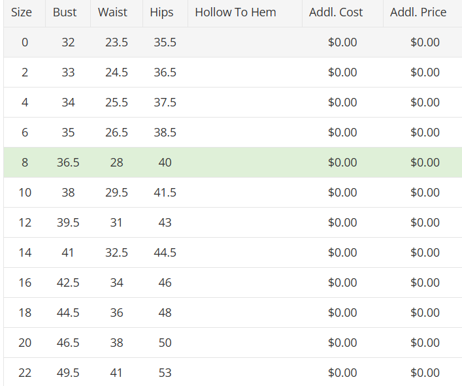Click the Waist column header
The image size is (462, 386).
[x=113, y=12]
